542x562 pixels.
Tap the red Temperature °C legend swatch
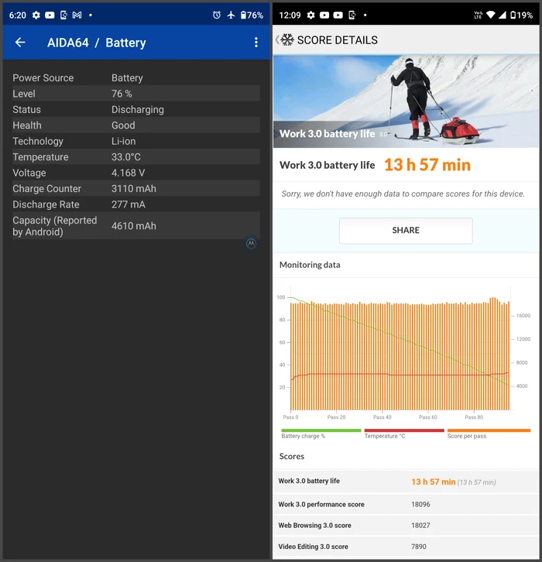click(x=404, y=430)
